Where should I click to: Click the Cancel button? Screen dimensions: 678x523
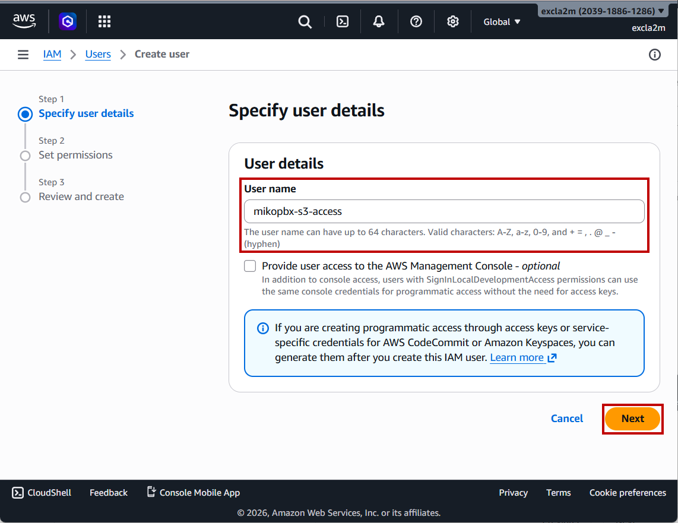(567, 419)
